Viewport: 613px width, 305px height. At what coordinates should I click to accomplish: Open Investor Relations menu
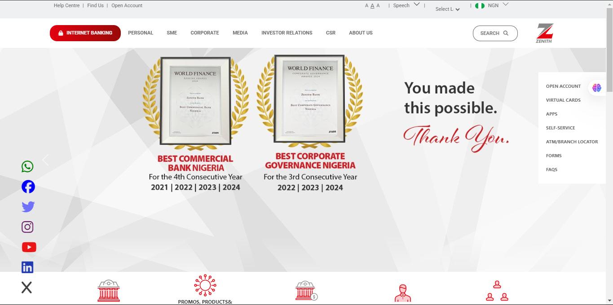[287, 33]
